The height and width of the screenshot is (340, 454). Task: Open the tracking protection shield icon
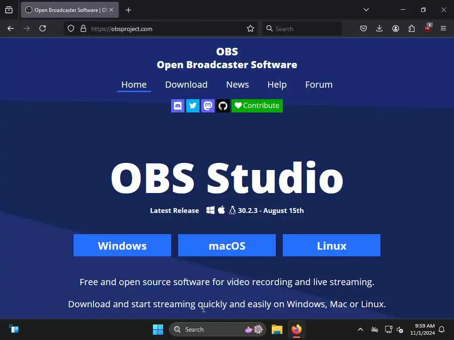coord(71,29)
